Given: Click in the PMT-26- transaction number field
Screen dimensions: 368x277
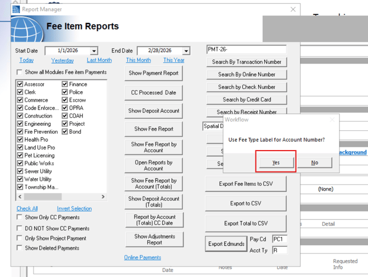Looking at the screenshot, I should pos(246,50).
